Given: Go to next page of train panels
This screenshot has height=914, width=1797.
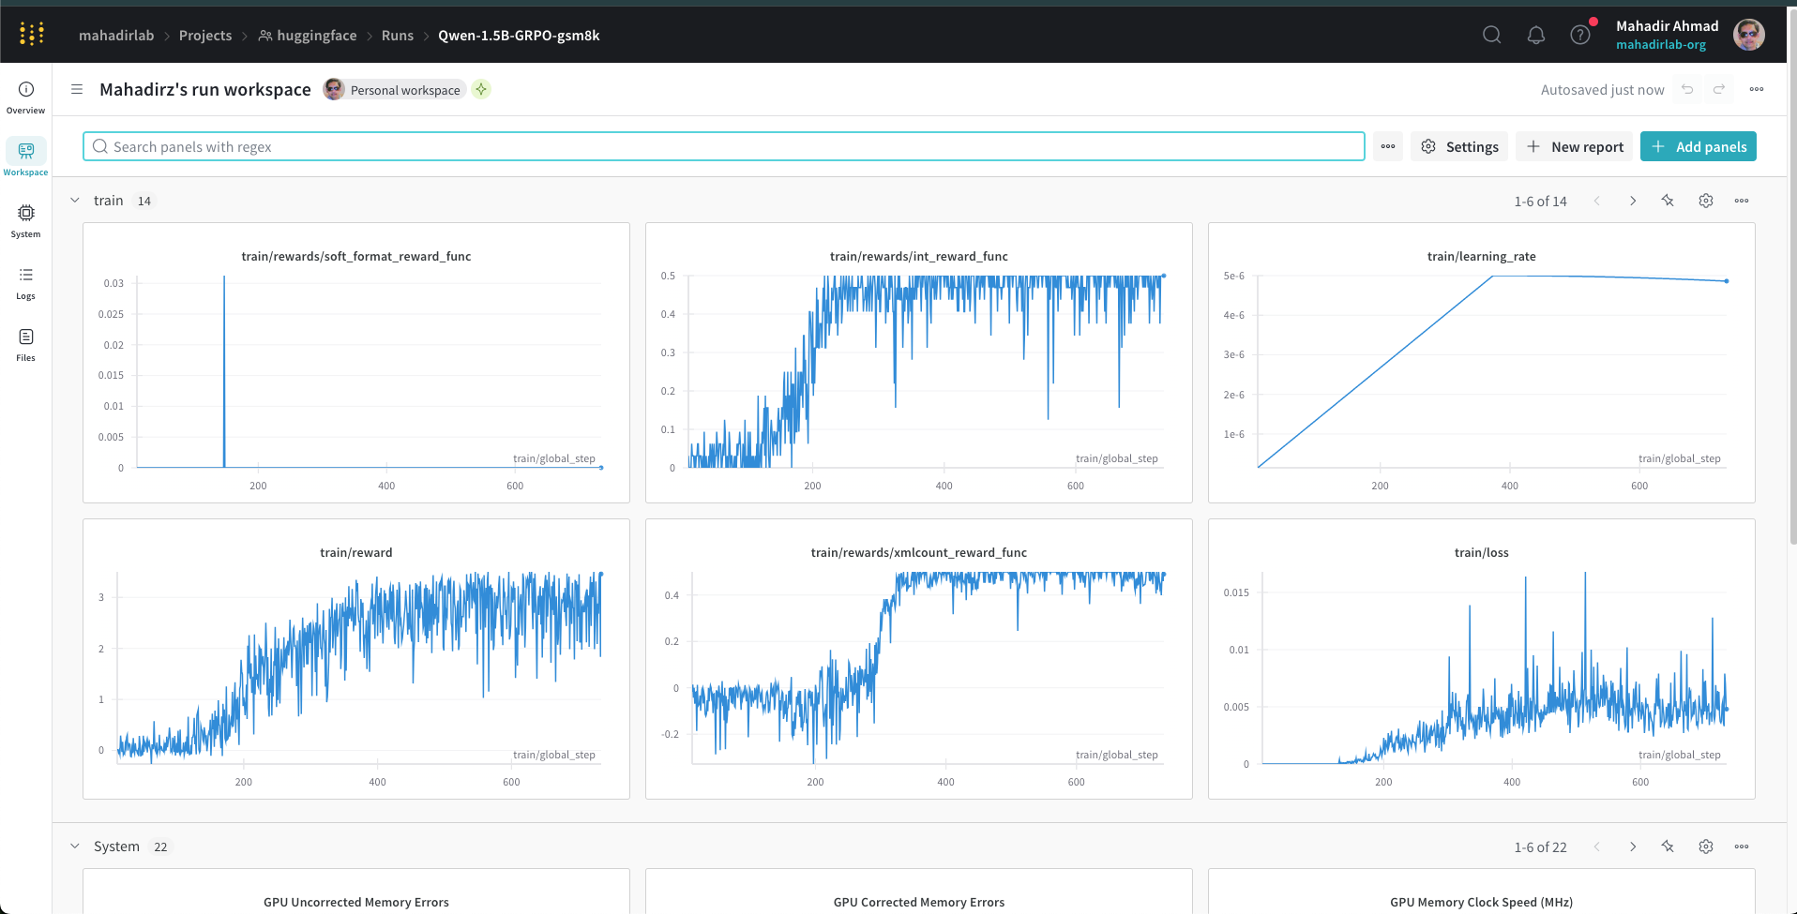Looking at the screenshot, I should click(x=1633, y=201).
